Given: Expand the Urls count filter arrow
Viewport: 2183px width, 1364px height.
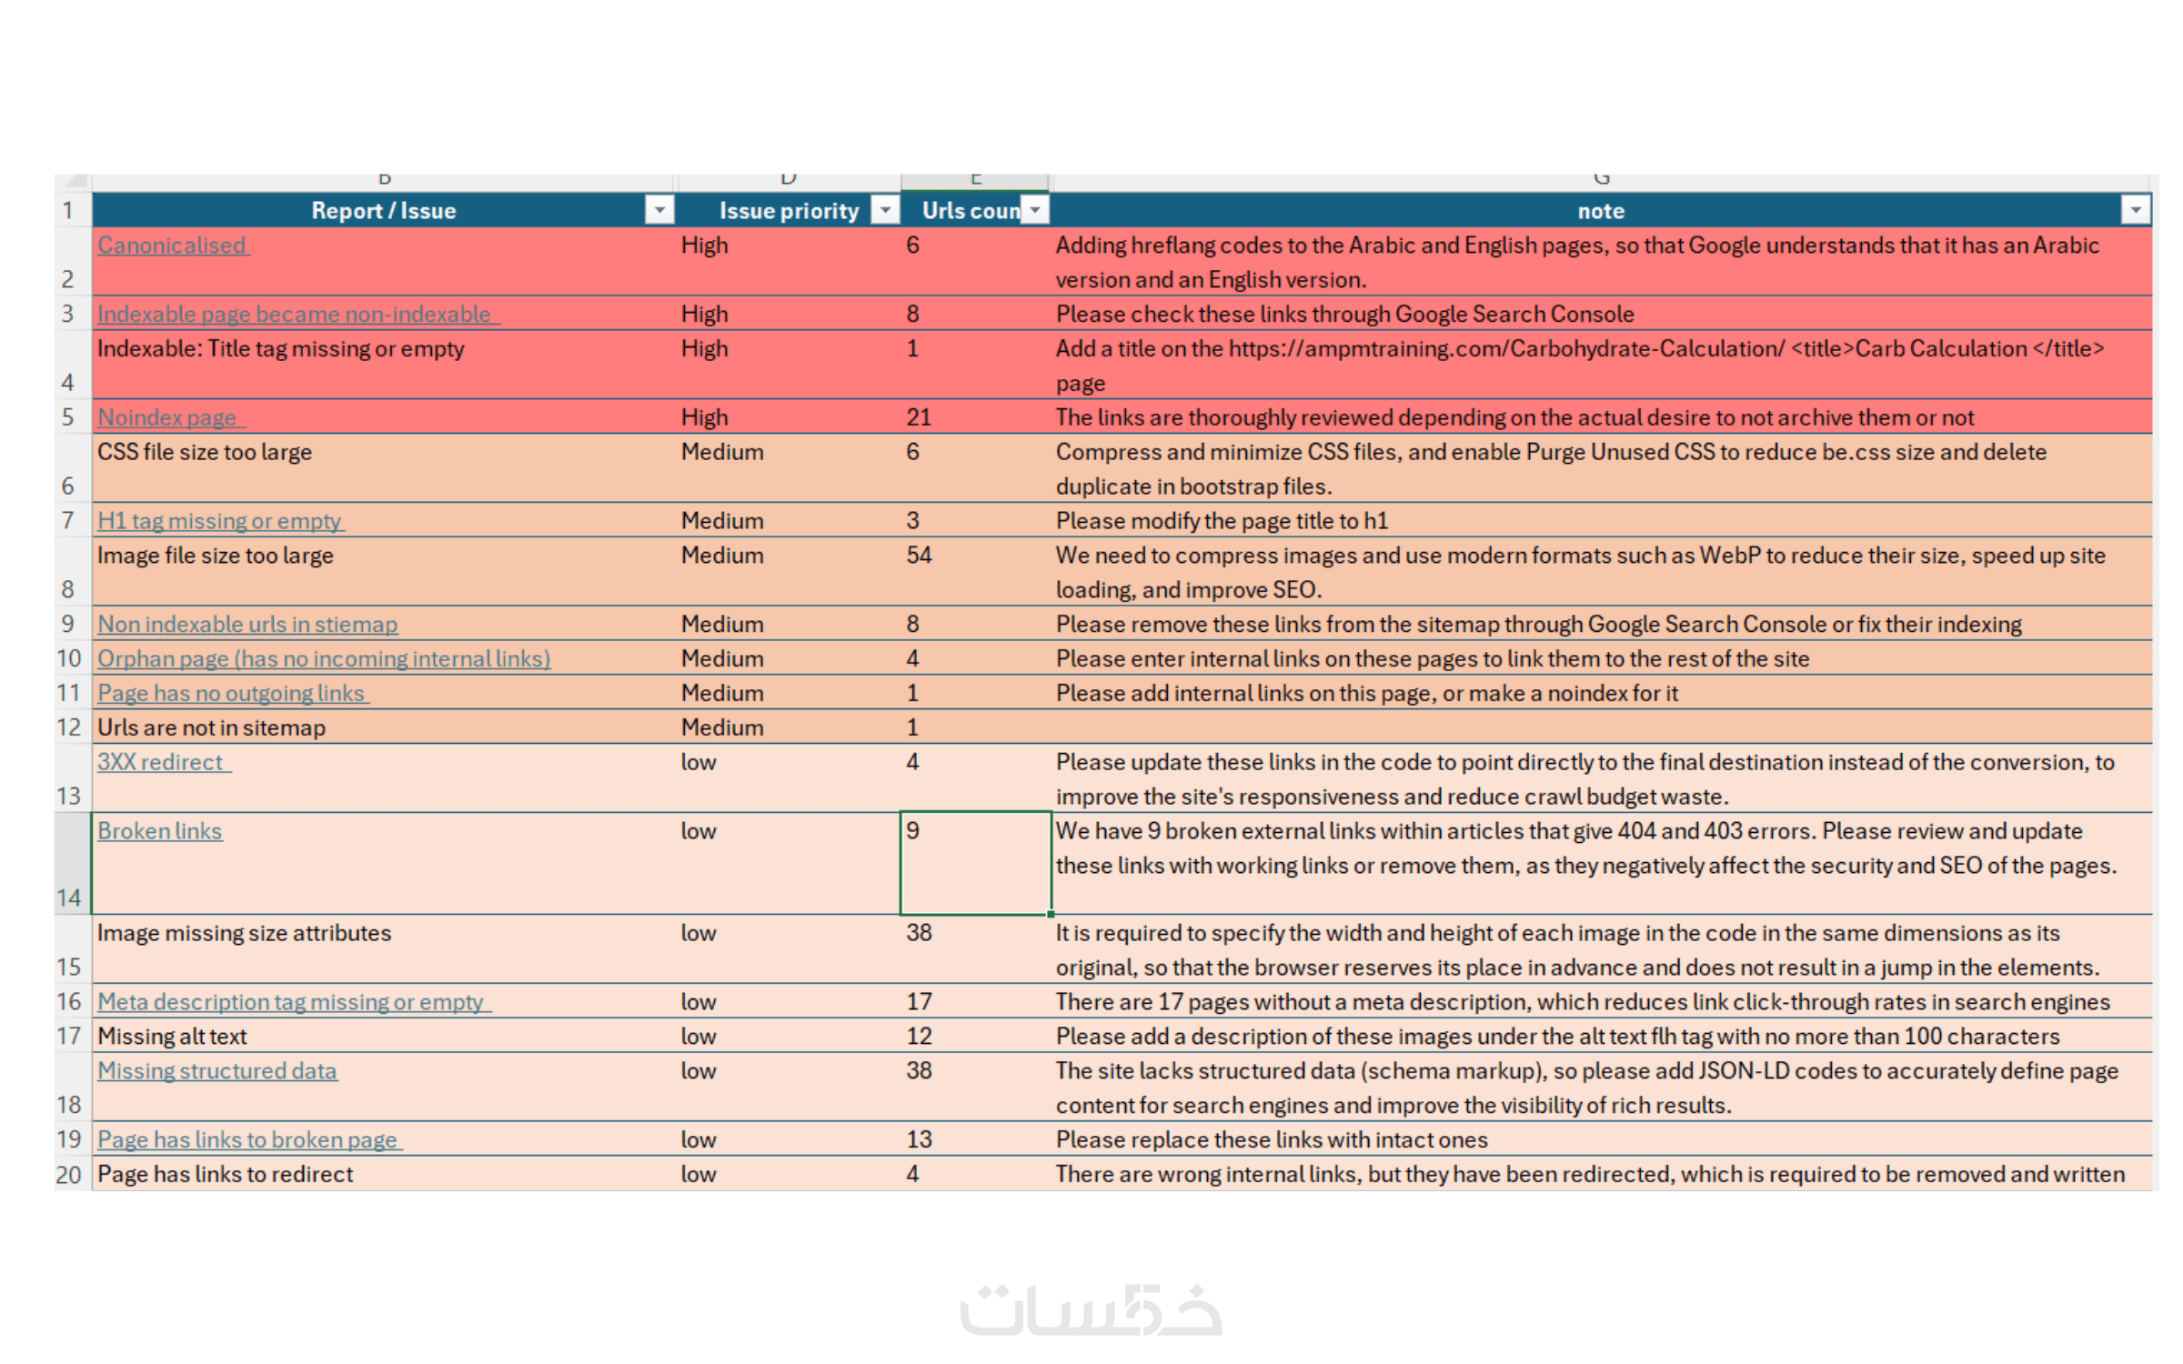Looking at the screenshot, I should tap(1034, 210).
